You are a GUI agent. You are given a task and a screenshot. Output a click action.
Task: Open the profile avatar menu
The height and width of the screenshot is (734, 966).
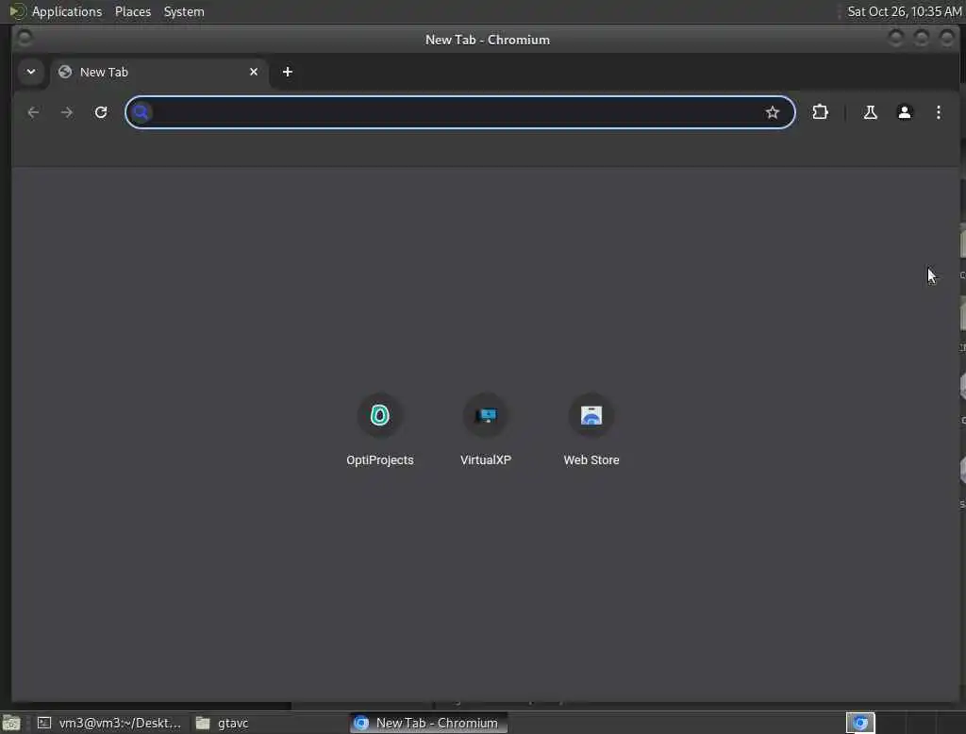904,112
